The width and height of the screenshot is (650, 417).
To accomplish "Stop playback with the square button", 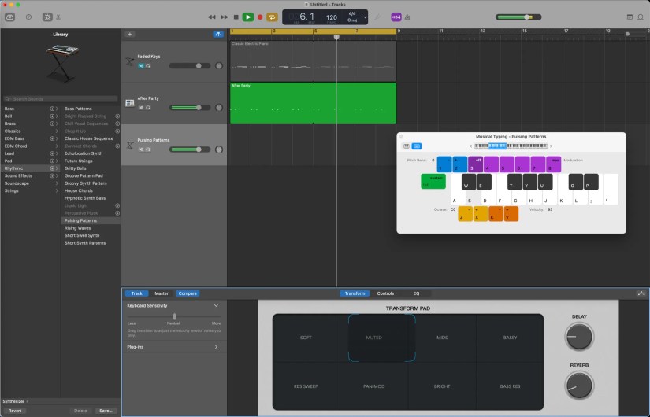I will 236,17.
